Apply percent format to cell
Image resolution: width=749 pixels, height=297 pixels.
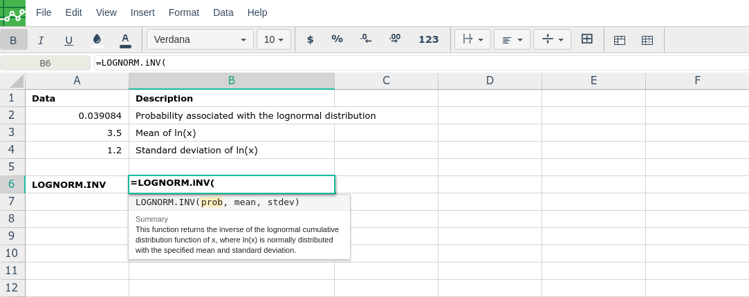pyautogui.click(x=337, y=39)
